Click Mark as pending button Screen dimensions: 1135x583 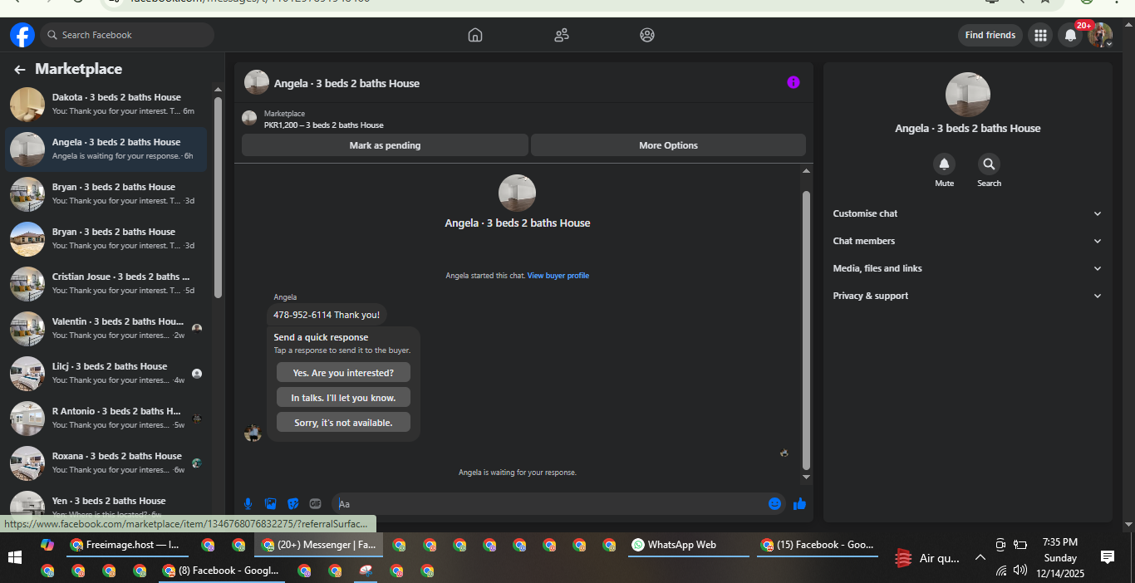pos(385,145)
